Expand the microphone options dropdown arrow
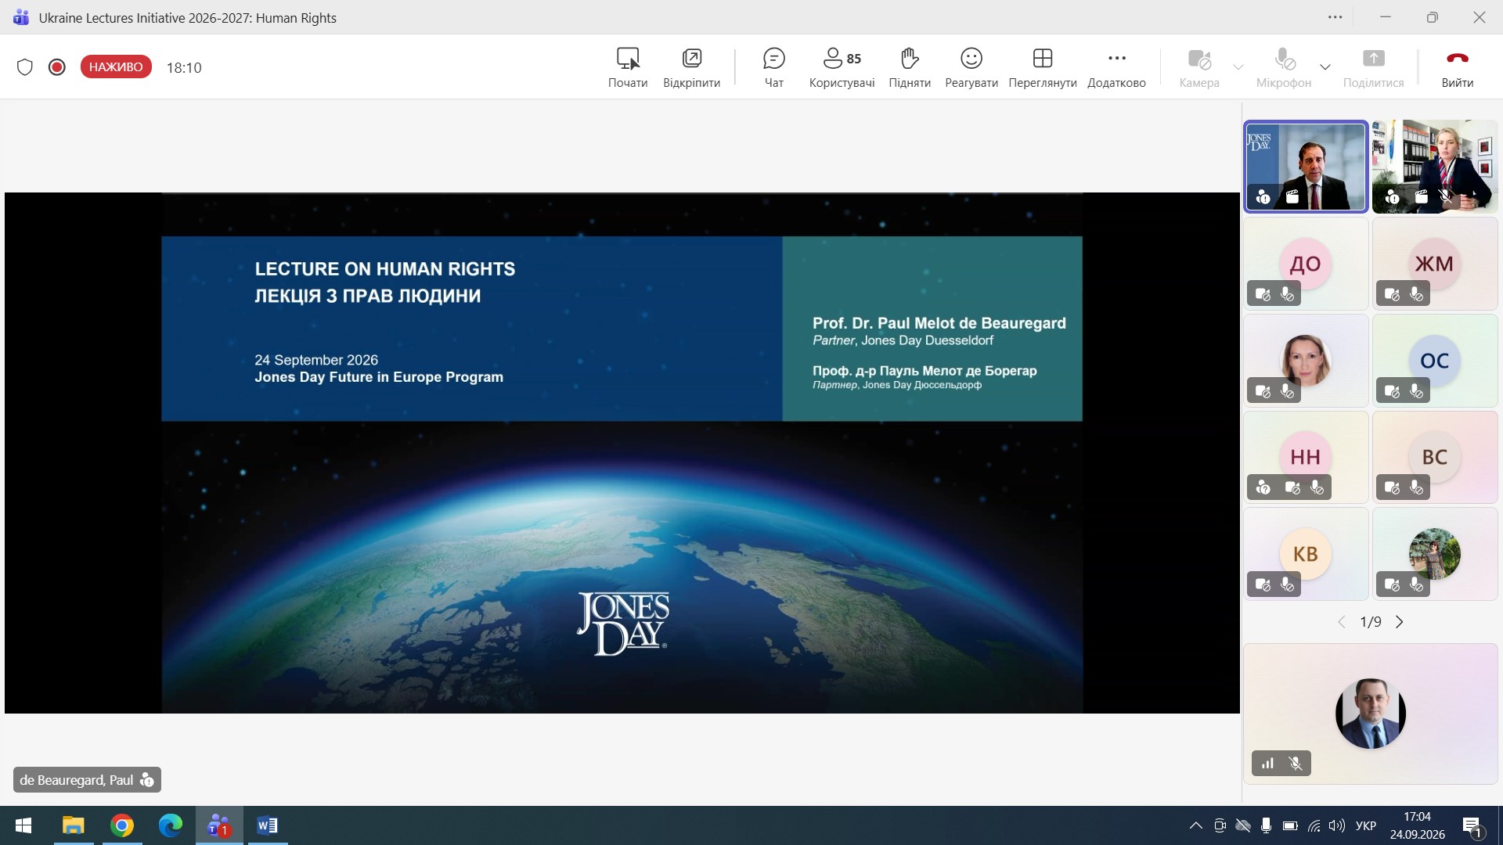 click(1325, 67)
